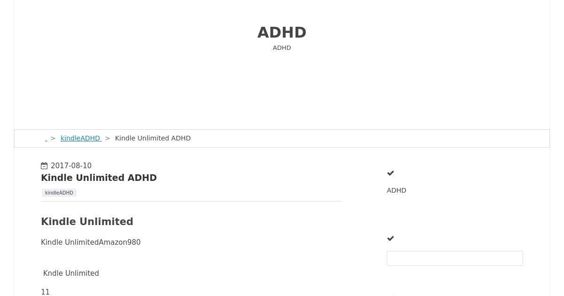The height and width of the screenshot is (296, 564).
Task: Click the number 11 at the bottom
Action: pos(45,292)
